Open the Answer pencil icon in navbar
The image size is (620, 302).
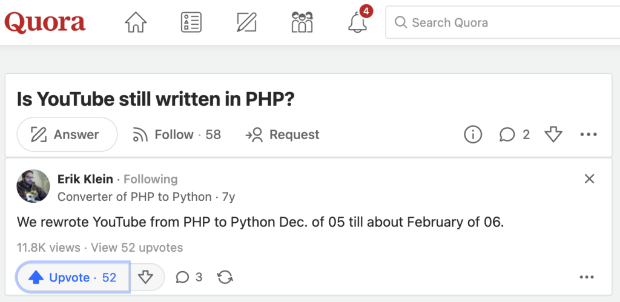tap(246, 23)
